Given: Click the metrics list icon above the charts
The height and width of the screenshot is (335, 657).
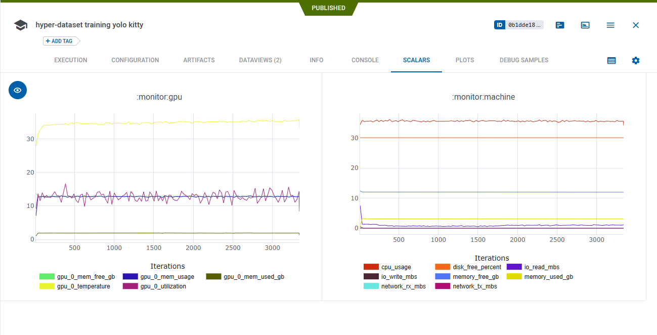Looking at the screenshot, I should pos(611,60).
